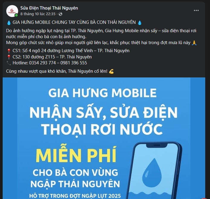Click the water drop emoji before GIA HƯNG MOBILE headline
The height and width of the screenshot is (199, 210).
9,23
